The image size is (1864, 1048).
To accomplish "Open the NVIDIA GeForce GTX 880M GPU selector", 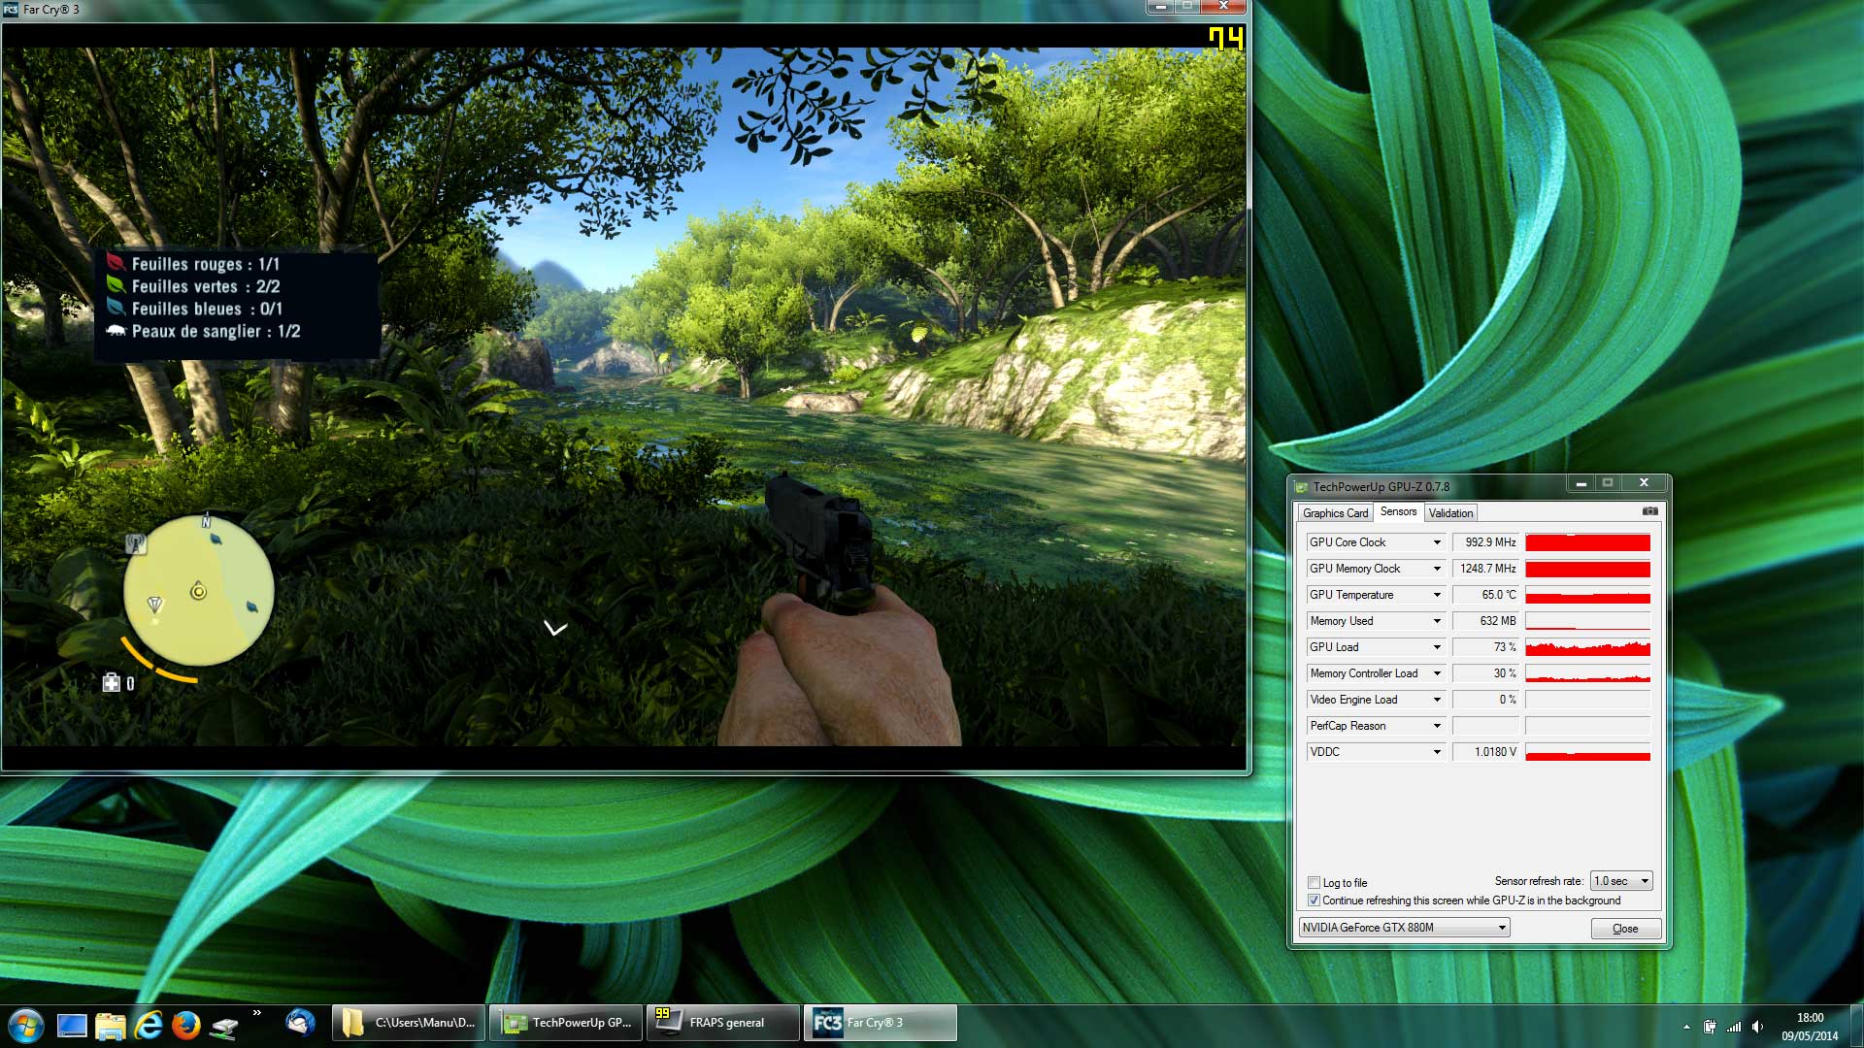I will coord(1404,928).
